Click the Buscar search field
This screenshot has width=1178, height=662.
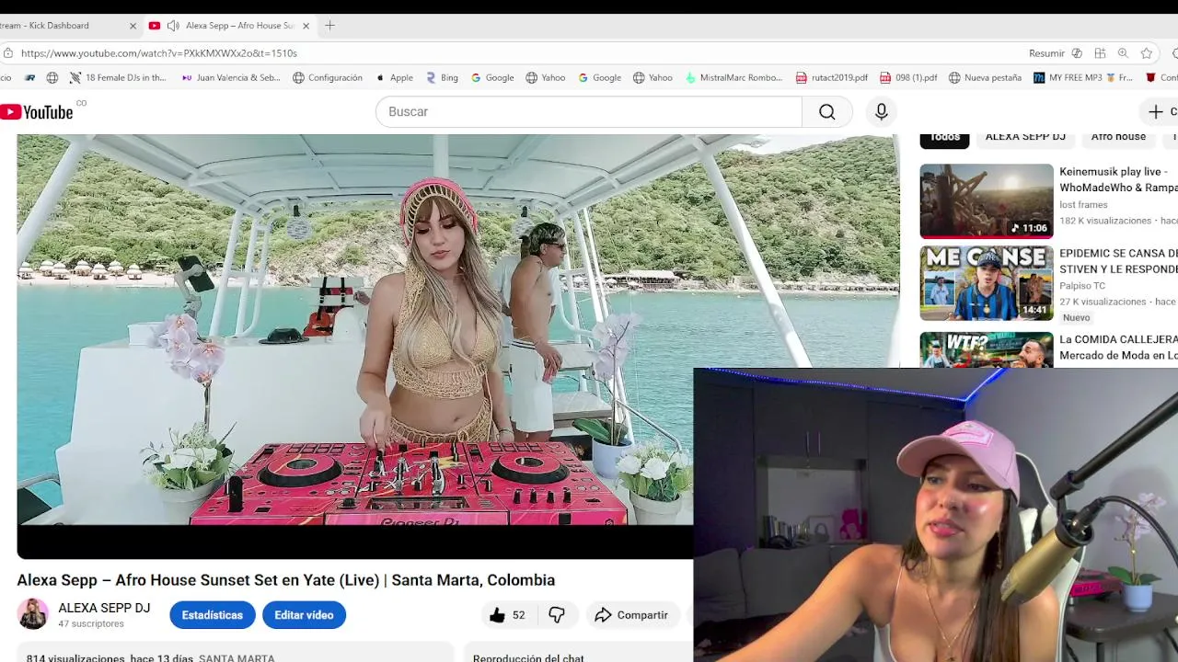click(x=589, y=111)
